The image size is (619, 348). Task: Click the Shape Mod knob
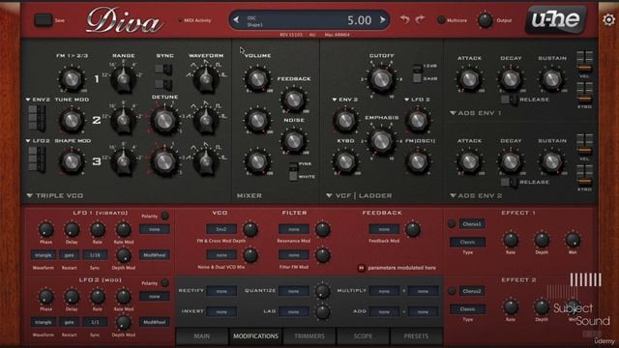pos(72,161)
